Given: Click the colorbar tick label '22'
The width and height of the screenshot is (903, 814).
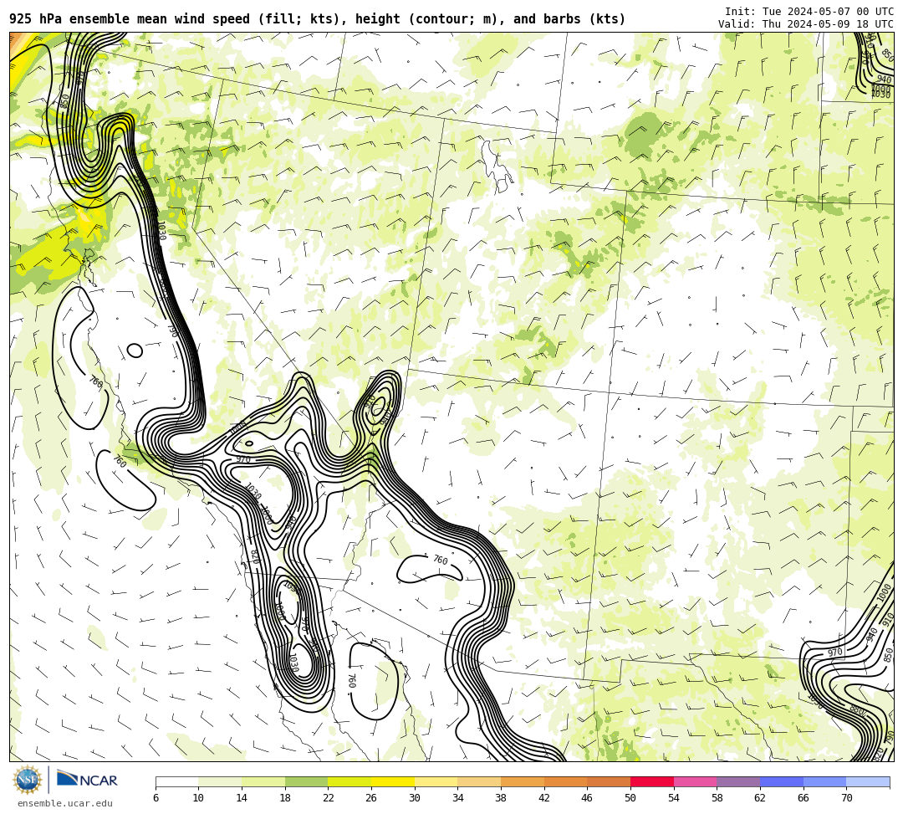Looking at the screenshot, I should pos(329,798).
